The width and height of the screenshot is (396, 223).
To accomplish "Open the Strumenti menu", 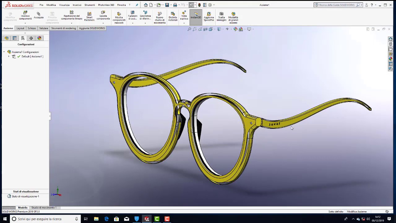I will pyautogui.click(x=90, y=5).
